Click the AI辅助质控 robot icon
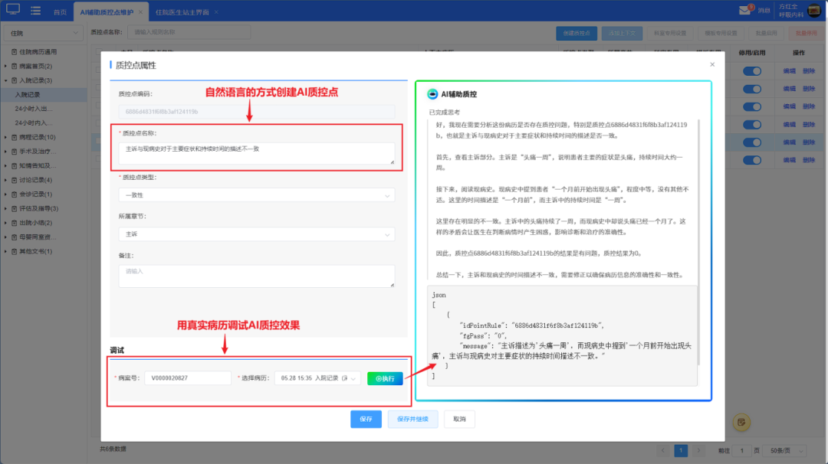Screen dimensions: 828x464 (433, 94)
